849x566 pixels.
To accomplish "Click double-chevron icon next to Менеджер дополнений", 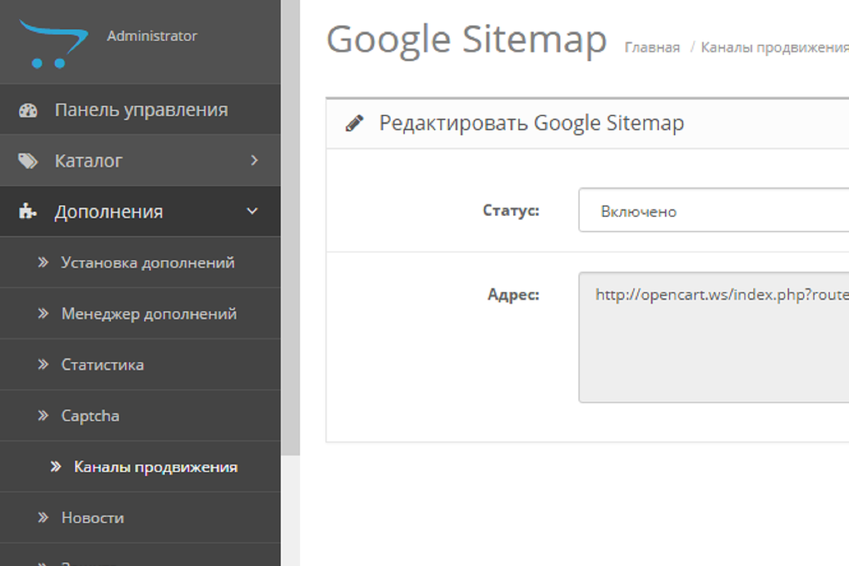I will (x=43, y=313).
